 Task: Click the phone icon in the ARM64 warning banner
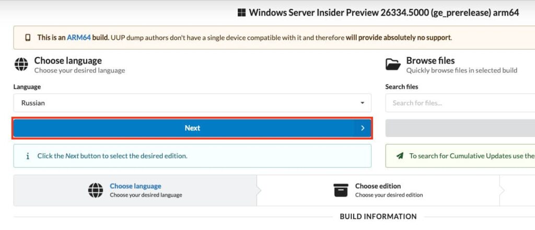click(28, 38)
